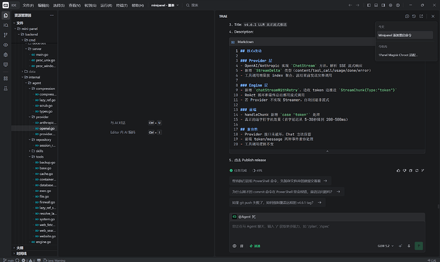The width and height of the screenshot is (440, 262).
Task: Open the source control view in the sidebar
Action: (x=6, y=35)
